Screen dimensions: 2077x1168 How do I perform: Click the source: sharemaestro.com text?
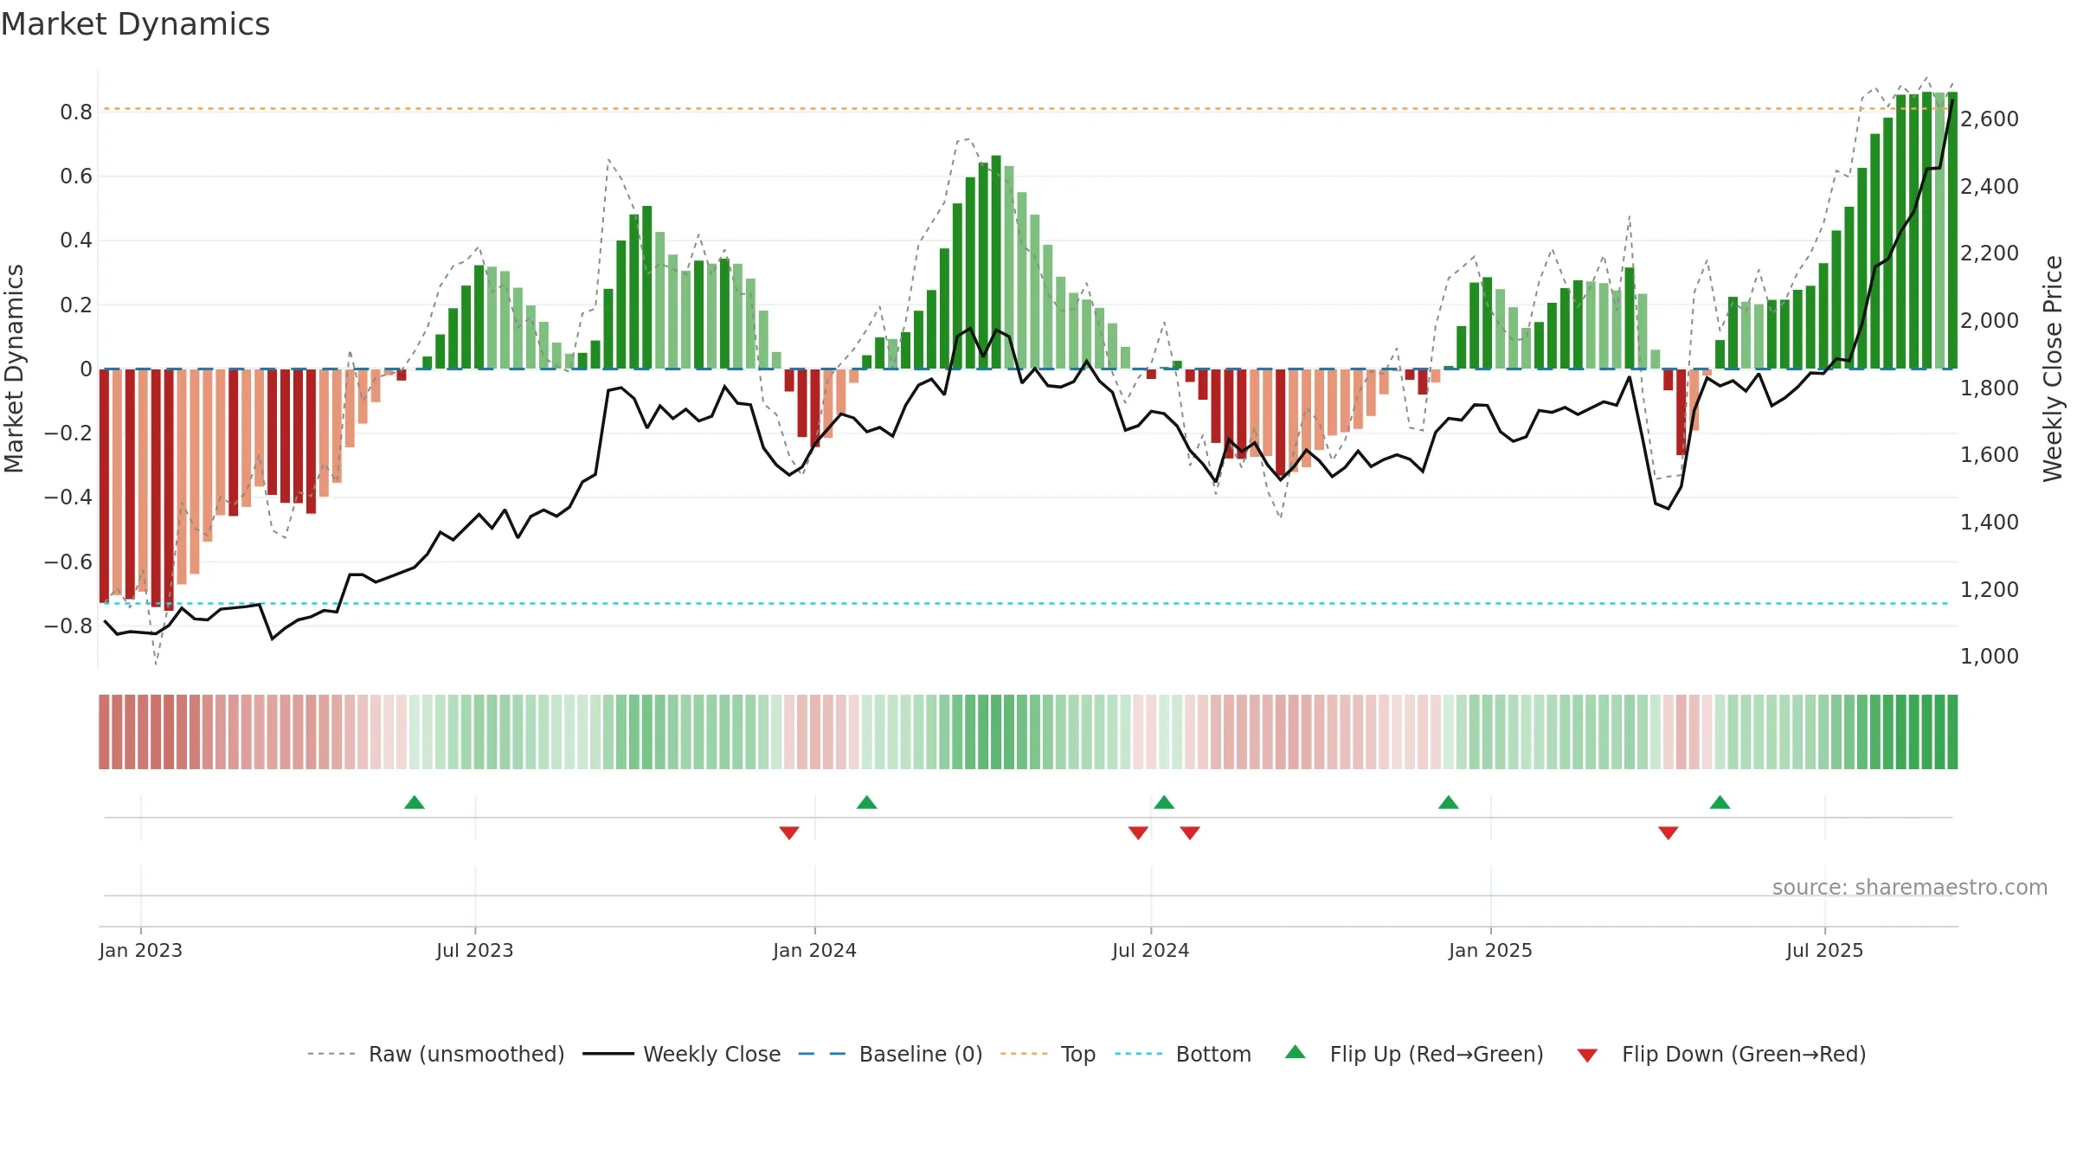coord(1910,888)
